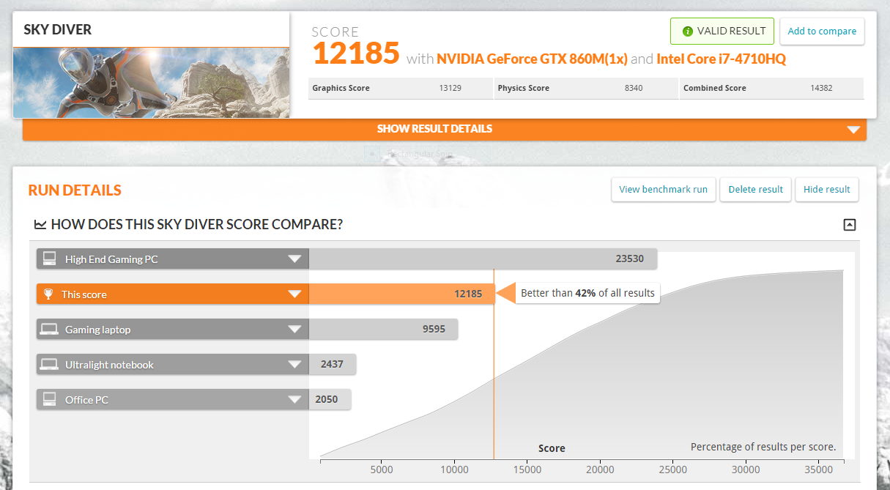
Task: Expand the Ultralight notebook dropdown arrow
Action: tap(294, 364)
